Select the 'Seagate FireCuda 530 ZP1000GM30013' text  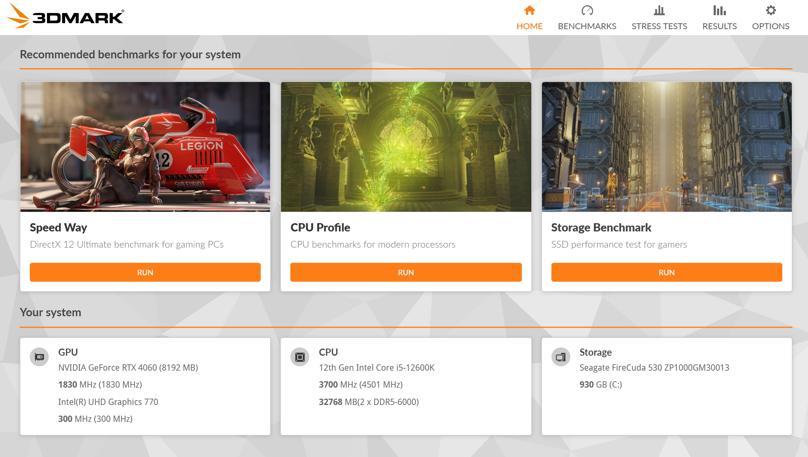(x=654, y=367)
